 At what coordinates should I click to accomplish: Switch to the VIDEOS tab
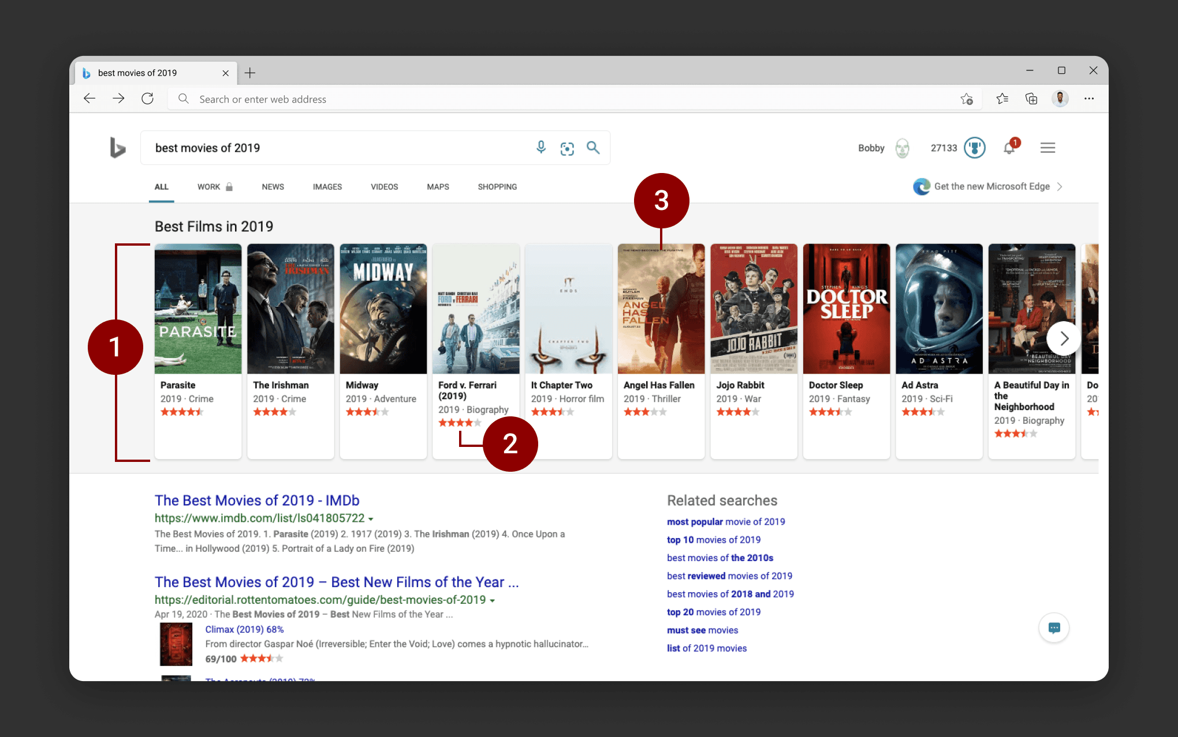click(x=384, y=187)
